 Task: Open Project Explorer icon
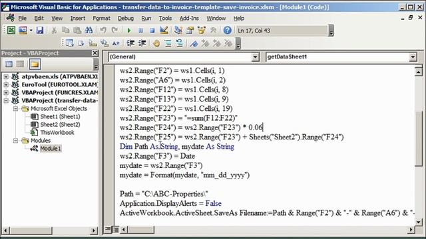coord(178,31)
